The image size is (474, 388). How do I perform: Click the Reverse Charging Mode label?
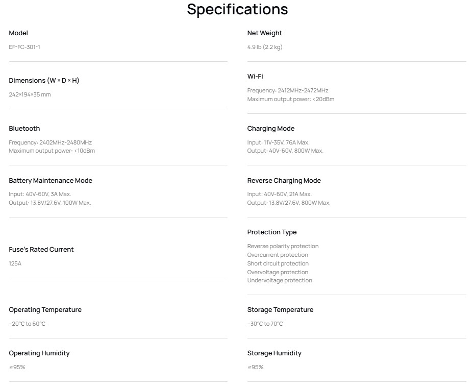coord(284,181)
